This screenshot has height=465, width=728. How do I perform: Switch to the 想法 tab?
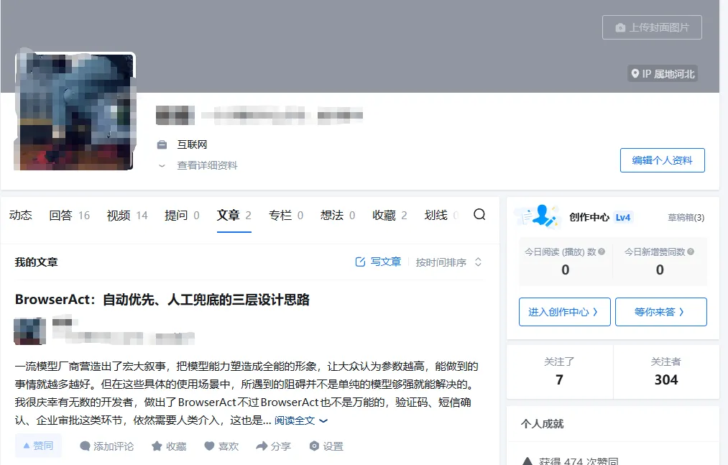tap(338, 215)
